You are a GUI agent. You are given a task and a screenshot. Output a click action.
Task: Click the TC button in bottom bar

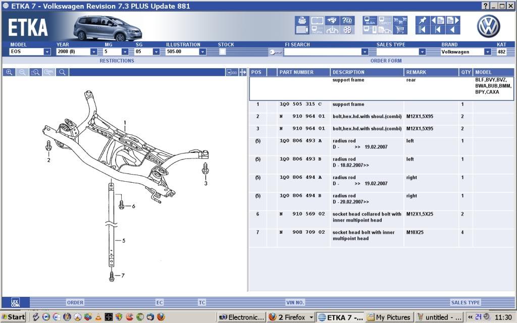pyautogui.click(x=202, y=303)
